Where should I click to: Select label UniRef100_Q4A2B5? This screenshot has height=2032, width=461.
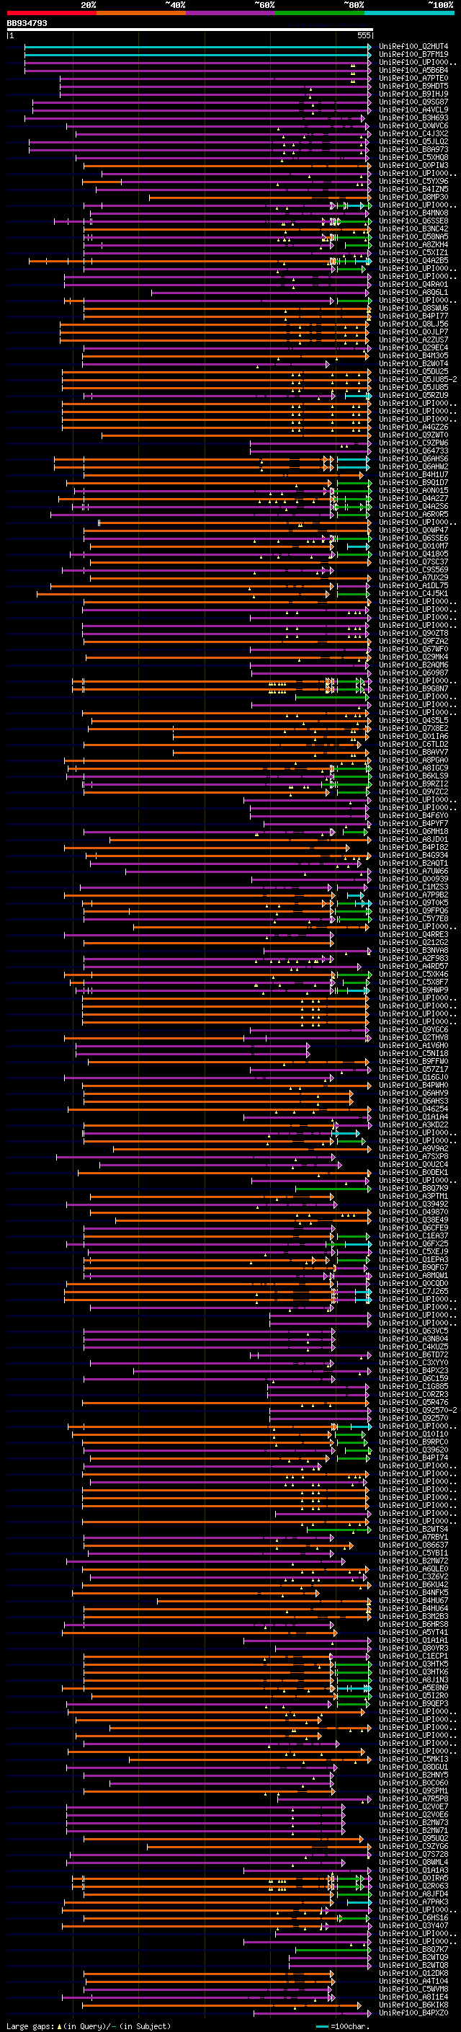[413, 260]
